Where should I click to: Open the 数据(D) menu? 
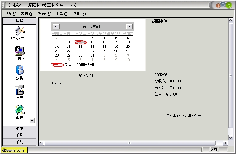[27, 14]
